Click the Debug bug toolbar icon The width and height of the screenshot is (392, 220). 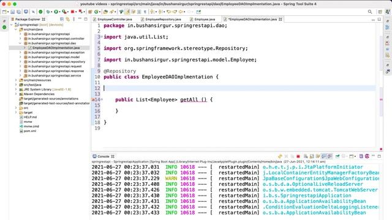point(48,12)
